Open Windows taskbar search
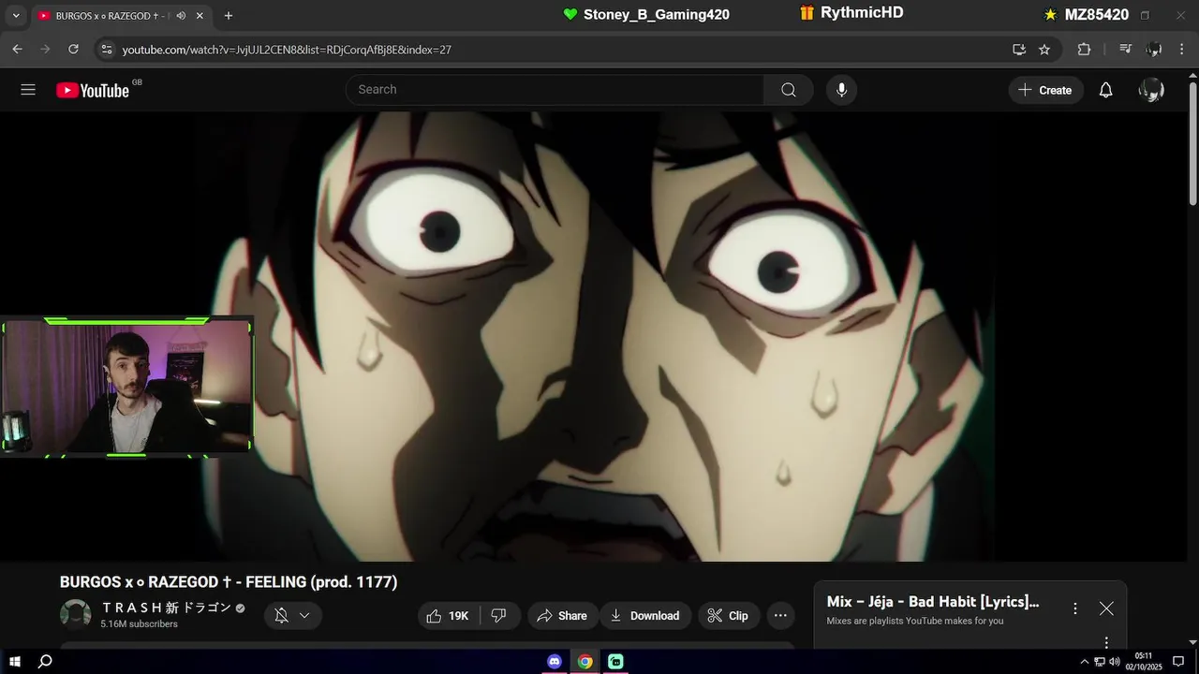 45,662
